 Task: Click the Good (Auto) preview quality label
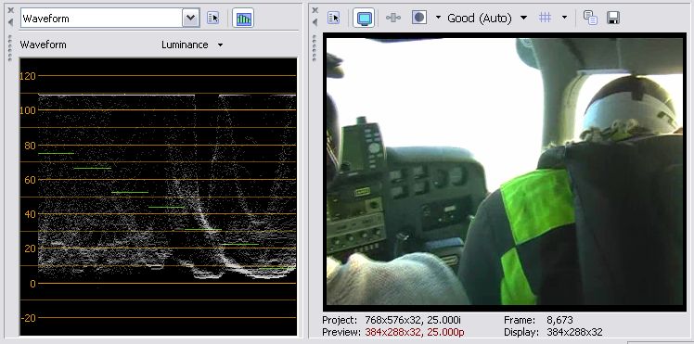(x=480, y=19)
